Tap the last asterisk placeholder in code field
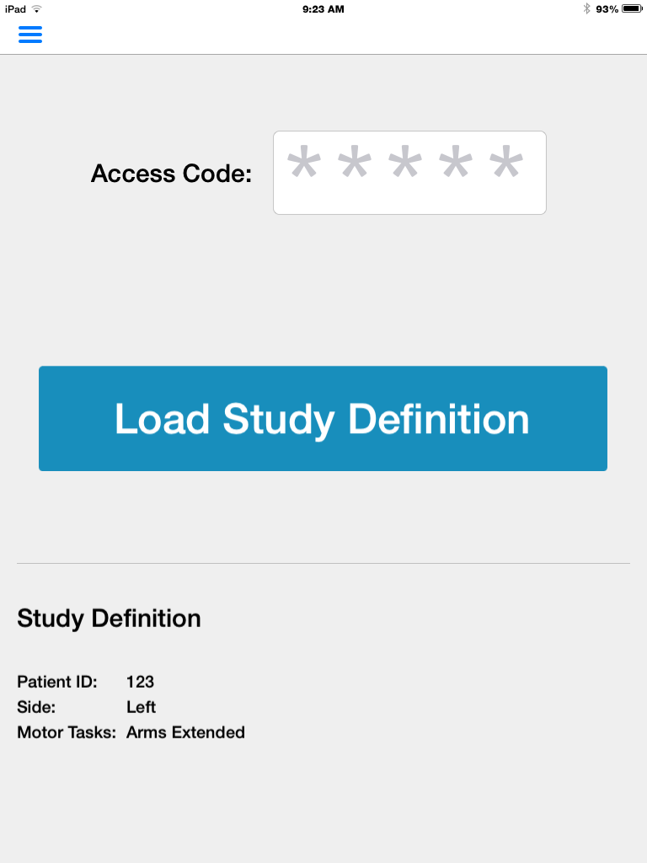647x863 pixels. click(x=506, y=161)
